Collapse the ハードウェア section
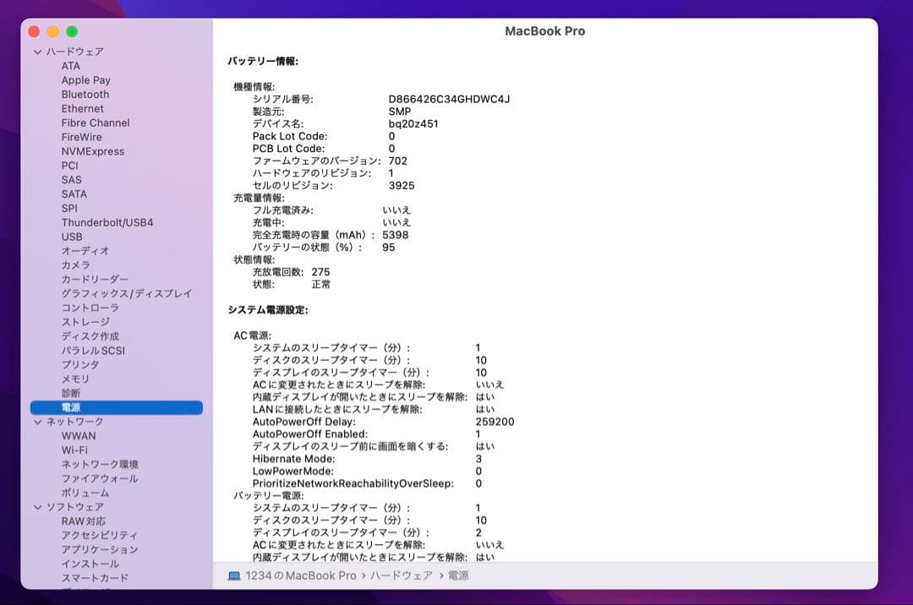The width and height of the screenshot is (913, 605). (x=37, y=51)
